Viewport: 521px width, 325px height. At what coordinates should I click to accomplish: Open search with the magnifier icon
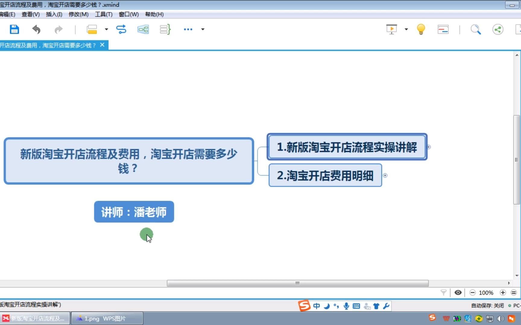(476, 29)
